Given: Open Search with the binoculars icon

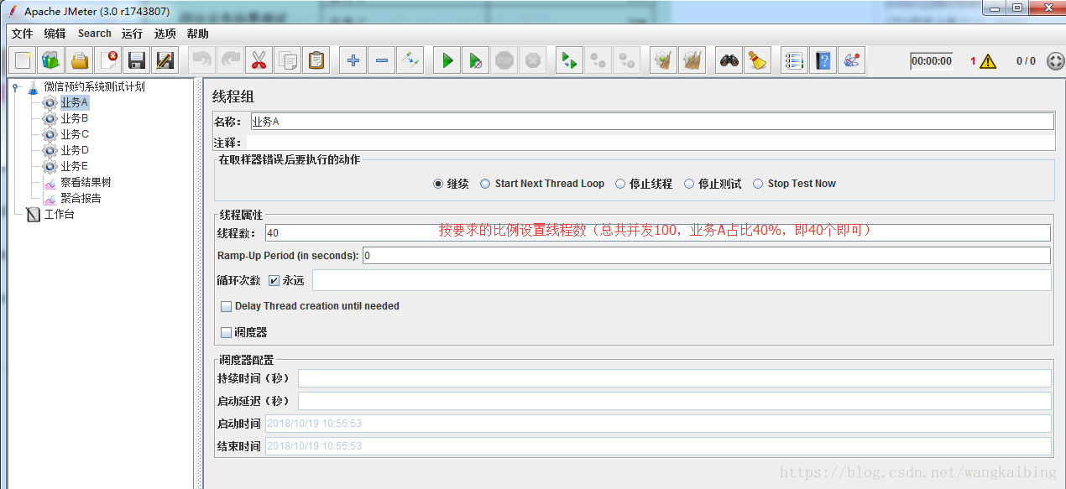Looking at the screenshot, I should 730,60.
